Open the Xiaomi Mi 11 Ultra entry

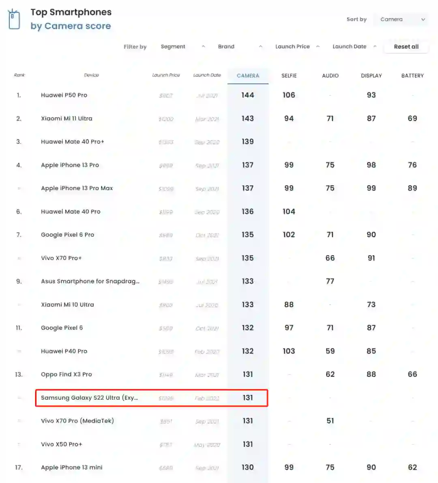click(x=67, y=119)
